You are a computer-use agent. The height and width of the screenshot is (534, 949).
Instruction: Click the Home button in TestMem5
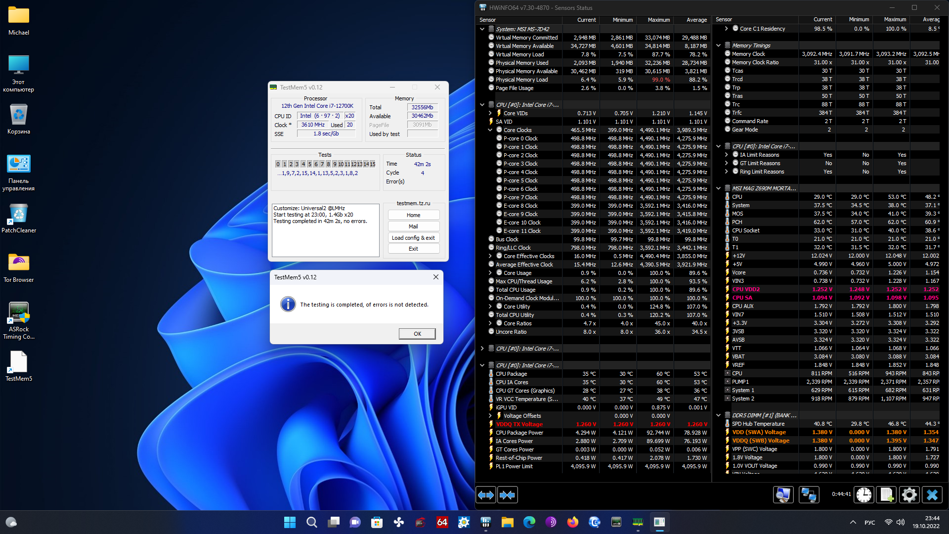click(x=413, y=215)
